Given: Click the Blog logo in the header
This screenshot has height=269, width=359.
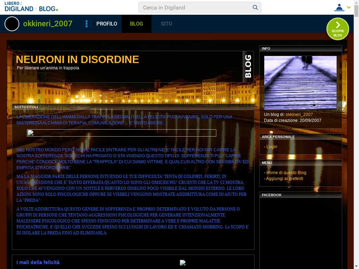Looking at the screenshot, I should tap(48, 9).
